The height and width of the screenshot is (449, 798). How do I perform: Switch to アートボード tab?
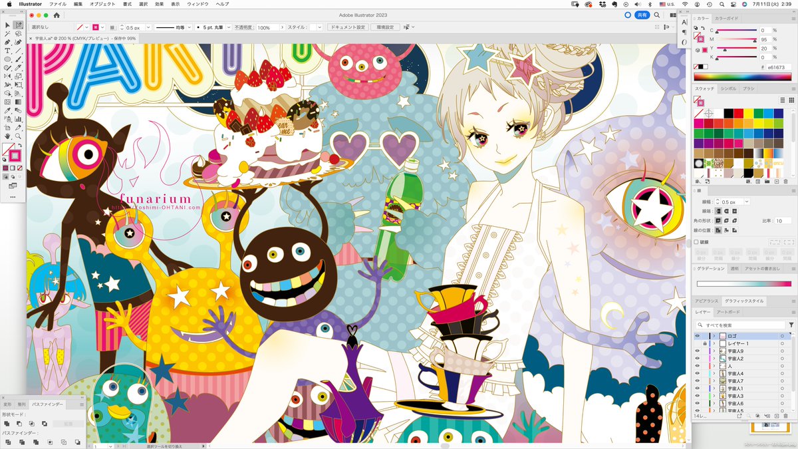coord(728,312)
